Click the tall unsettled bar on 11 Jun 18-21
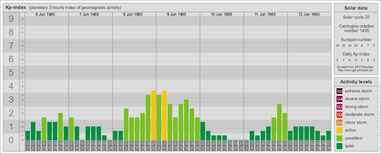Image resolution: width=381 pixels, height=154 pixels. (x=279, y=122)
